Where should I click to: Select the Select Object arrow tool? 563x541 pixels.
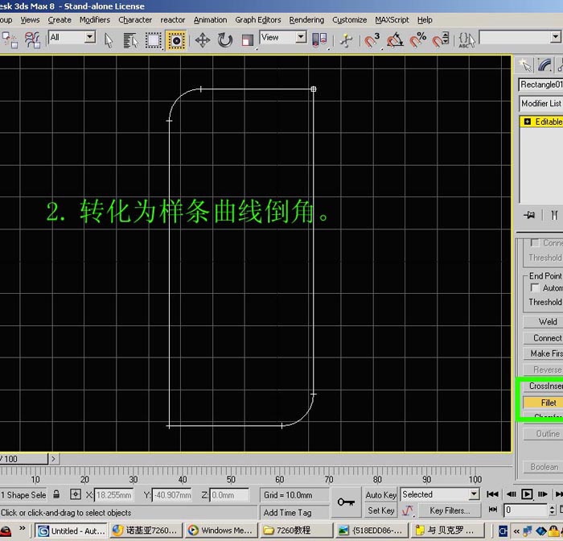[x=108, y=40]
